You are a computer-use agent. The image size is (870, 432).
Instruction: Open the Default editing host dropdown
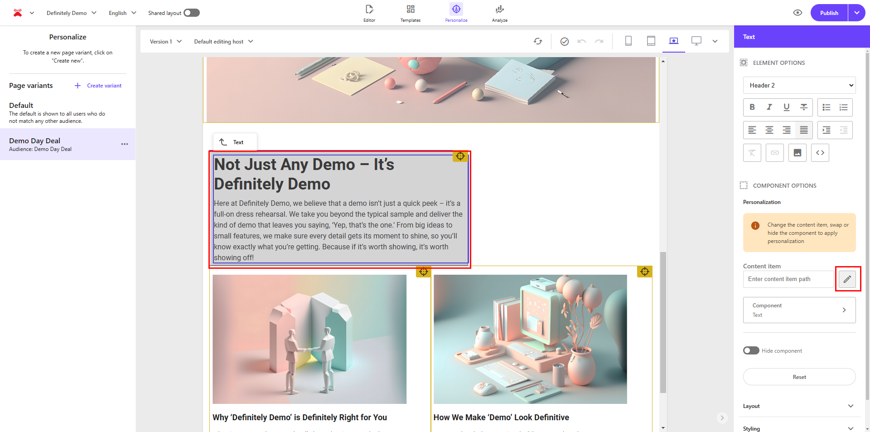tap(223, 41)
